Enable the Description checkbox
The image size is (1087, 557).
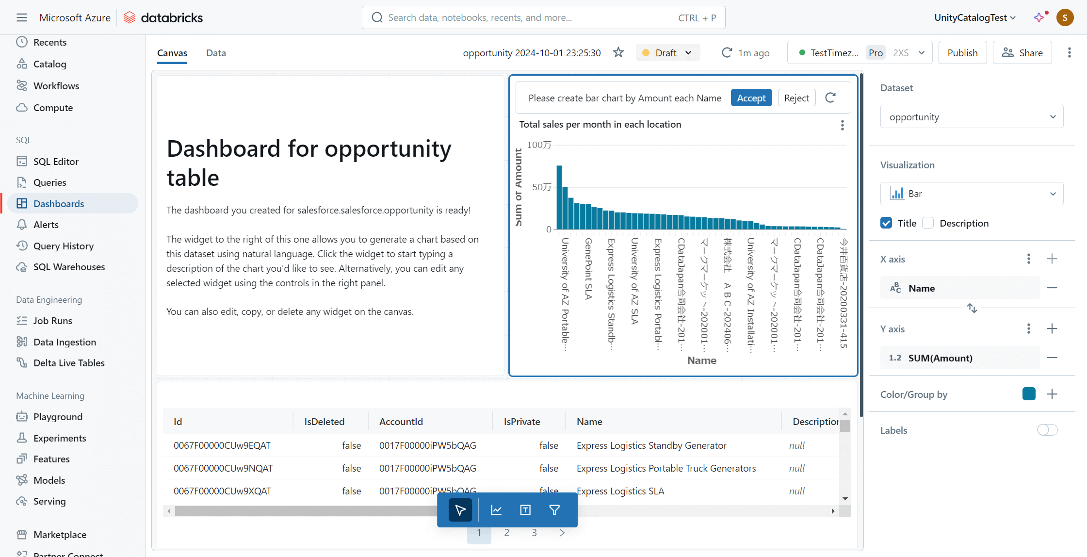[x=928, y=223]
